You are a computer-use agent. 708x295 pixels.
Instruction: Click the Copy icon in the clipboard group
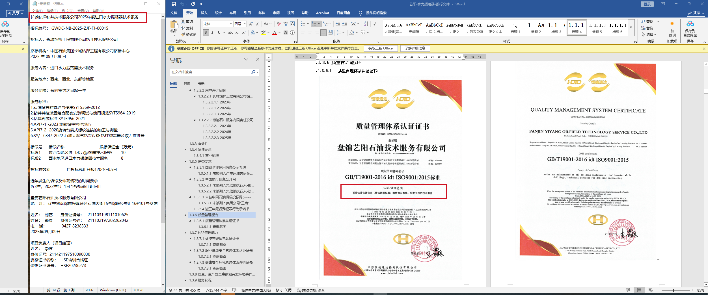183,28
